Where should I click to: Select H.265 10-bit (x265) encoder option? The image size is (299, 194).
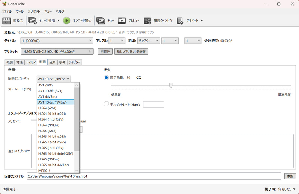55,136
